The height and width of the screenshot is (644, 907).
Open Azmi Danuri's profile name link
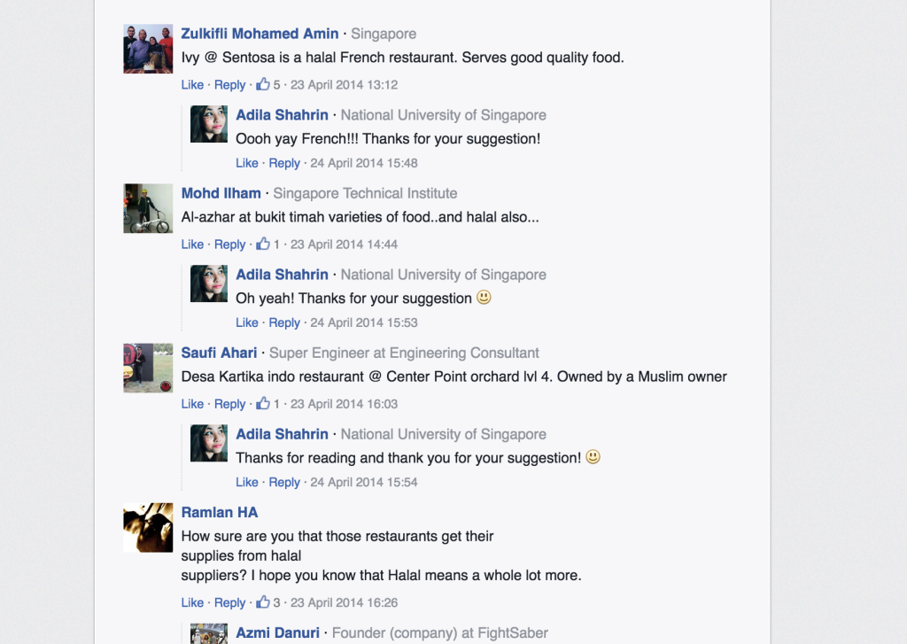pyautogui.click(x=277, y=633)
